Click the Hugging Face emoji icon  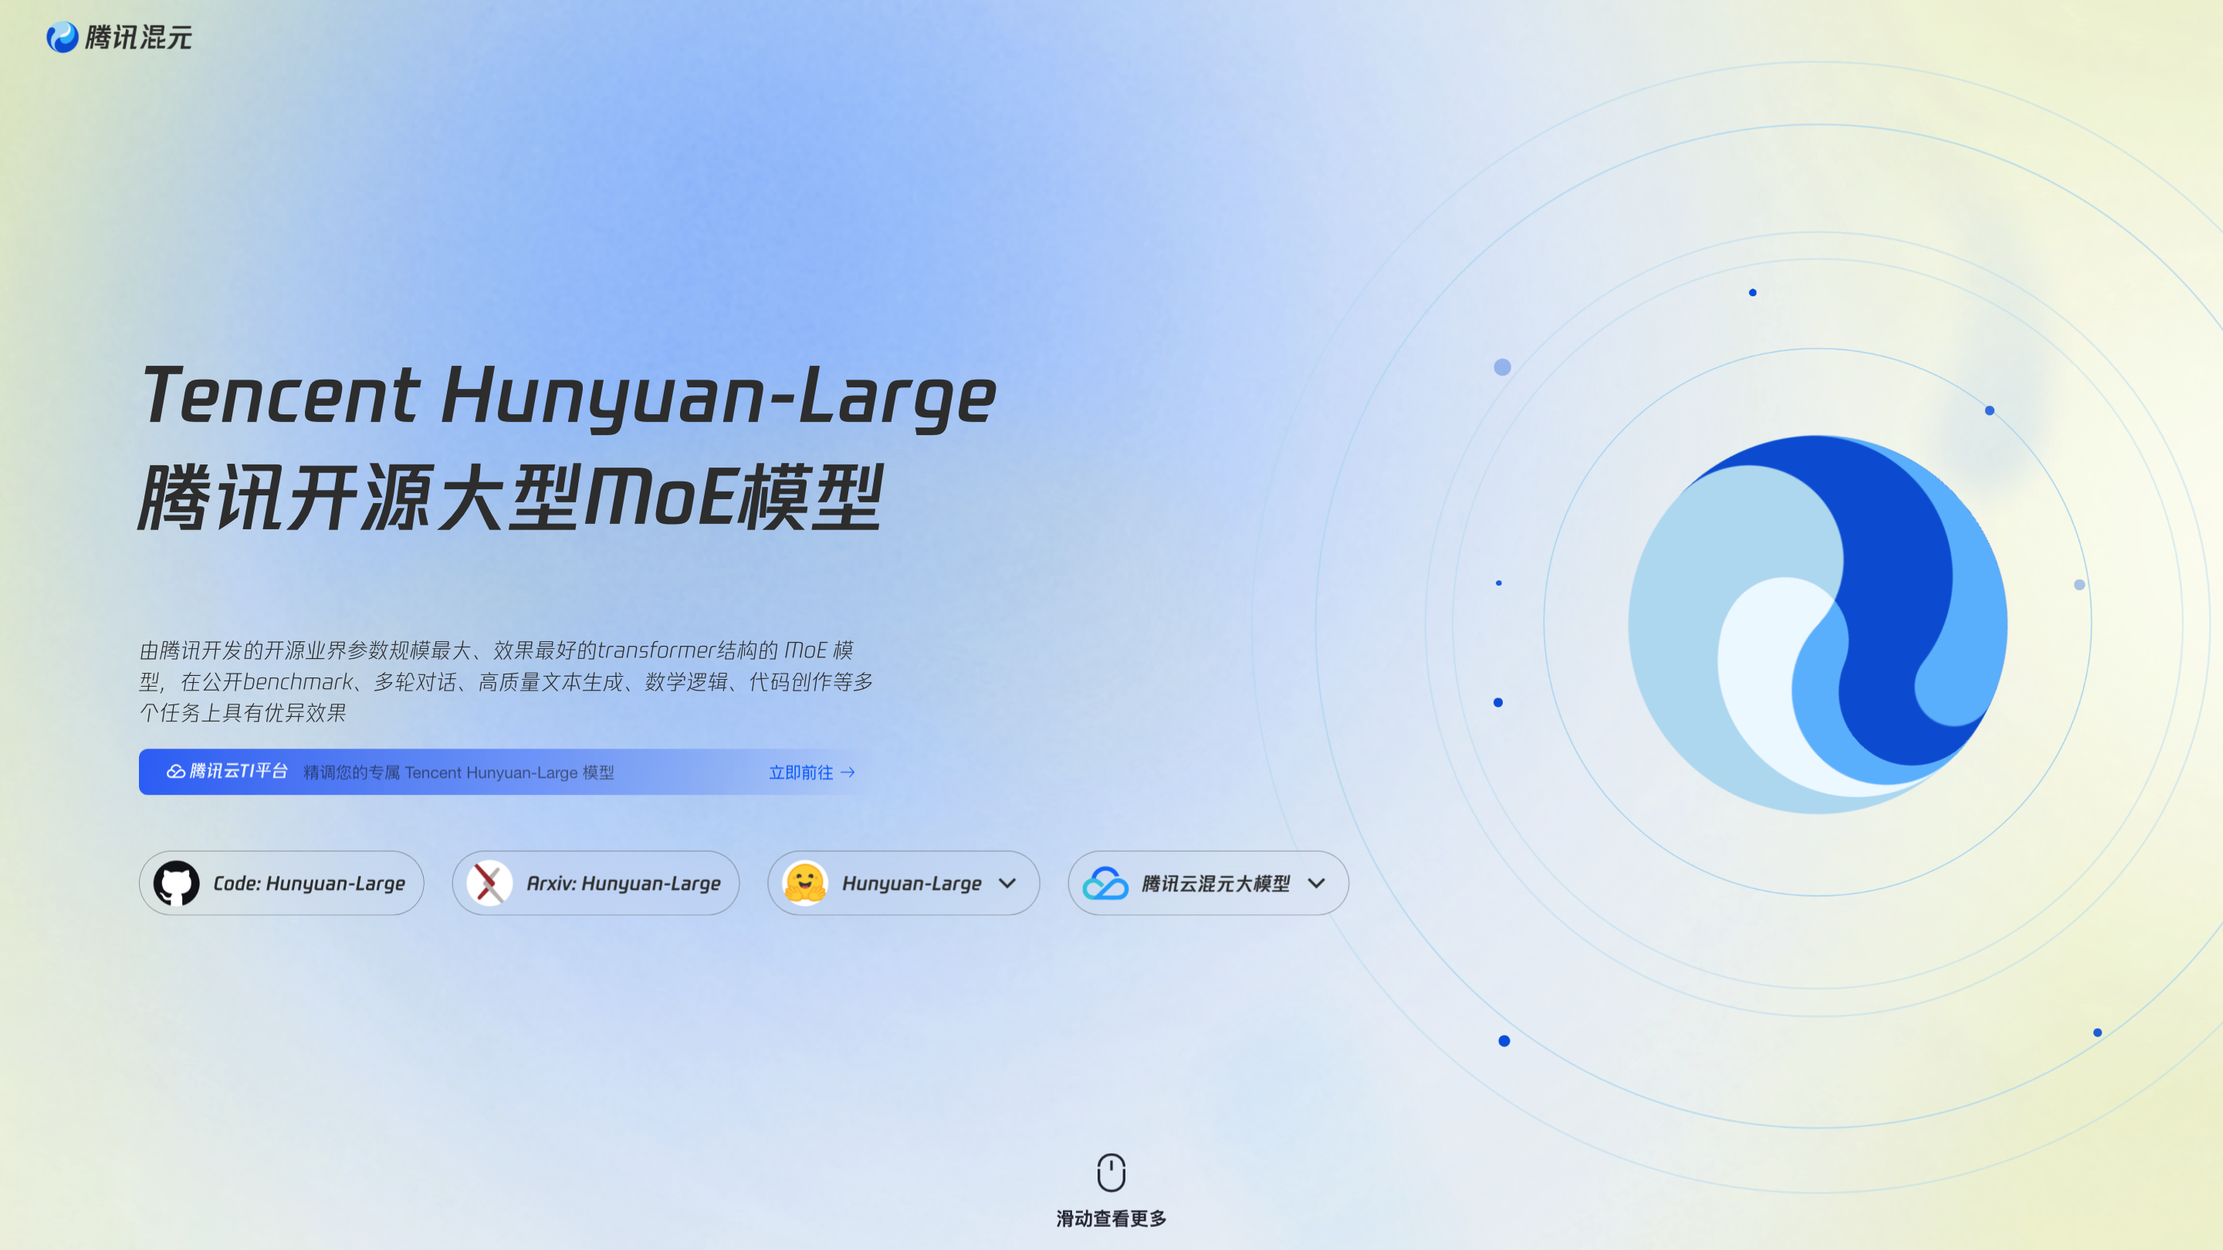click(804, 883)
